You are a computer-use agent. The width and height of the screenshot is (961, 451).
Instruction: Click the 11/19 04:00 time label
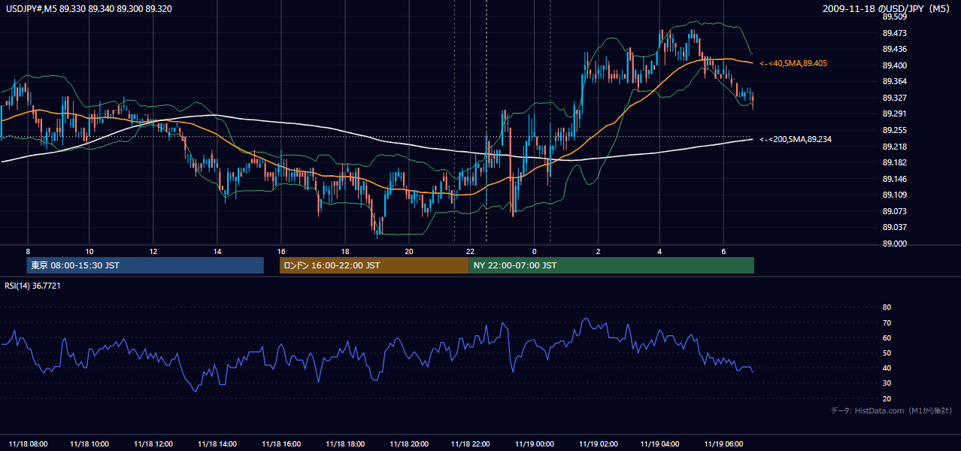(x=660, y=444)
